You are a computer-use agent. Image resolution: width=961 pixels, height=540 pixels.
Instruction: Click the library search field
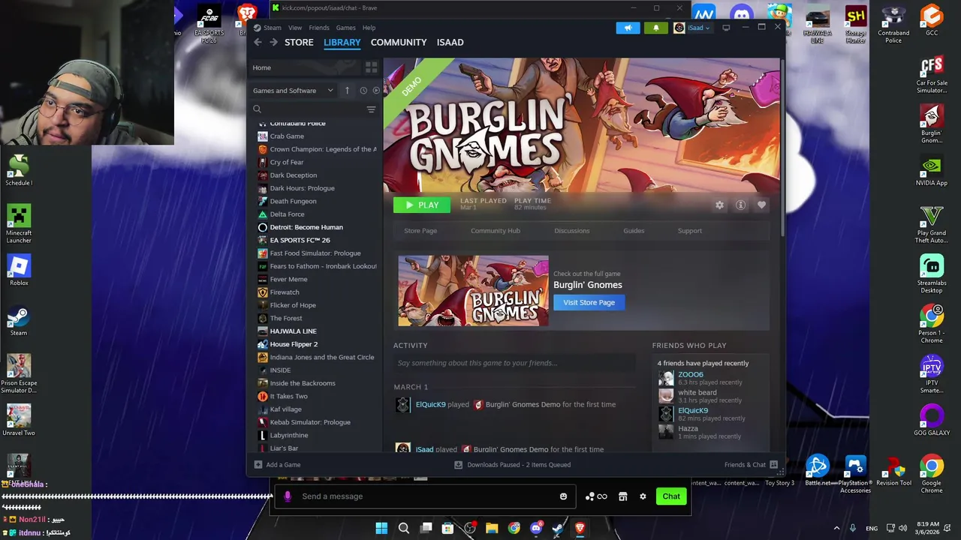click(308, 109)
